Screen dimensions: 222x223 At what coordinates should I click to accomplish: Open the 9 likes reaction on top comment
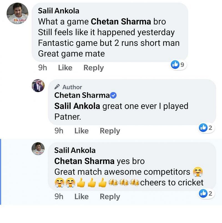click(178, 65)
